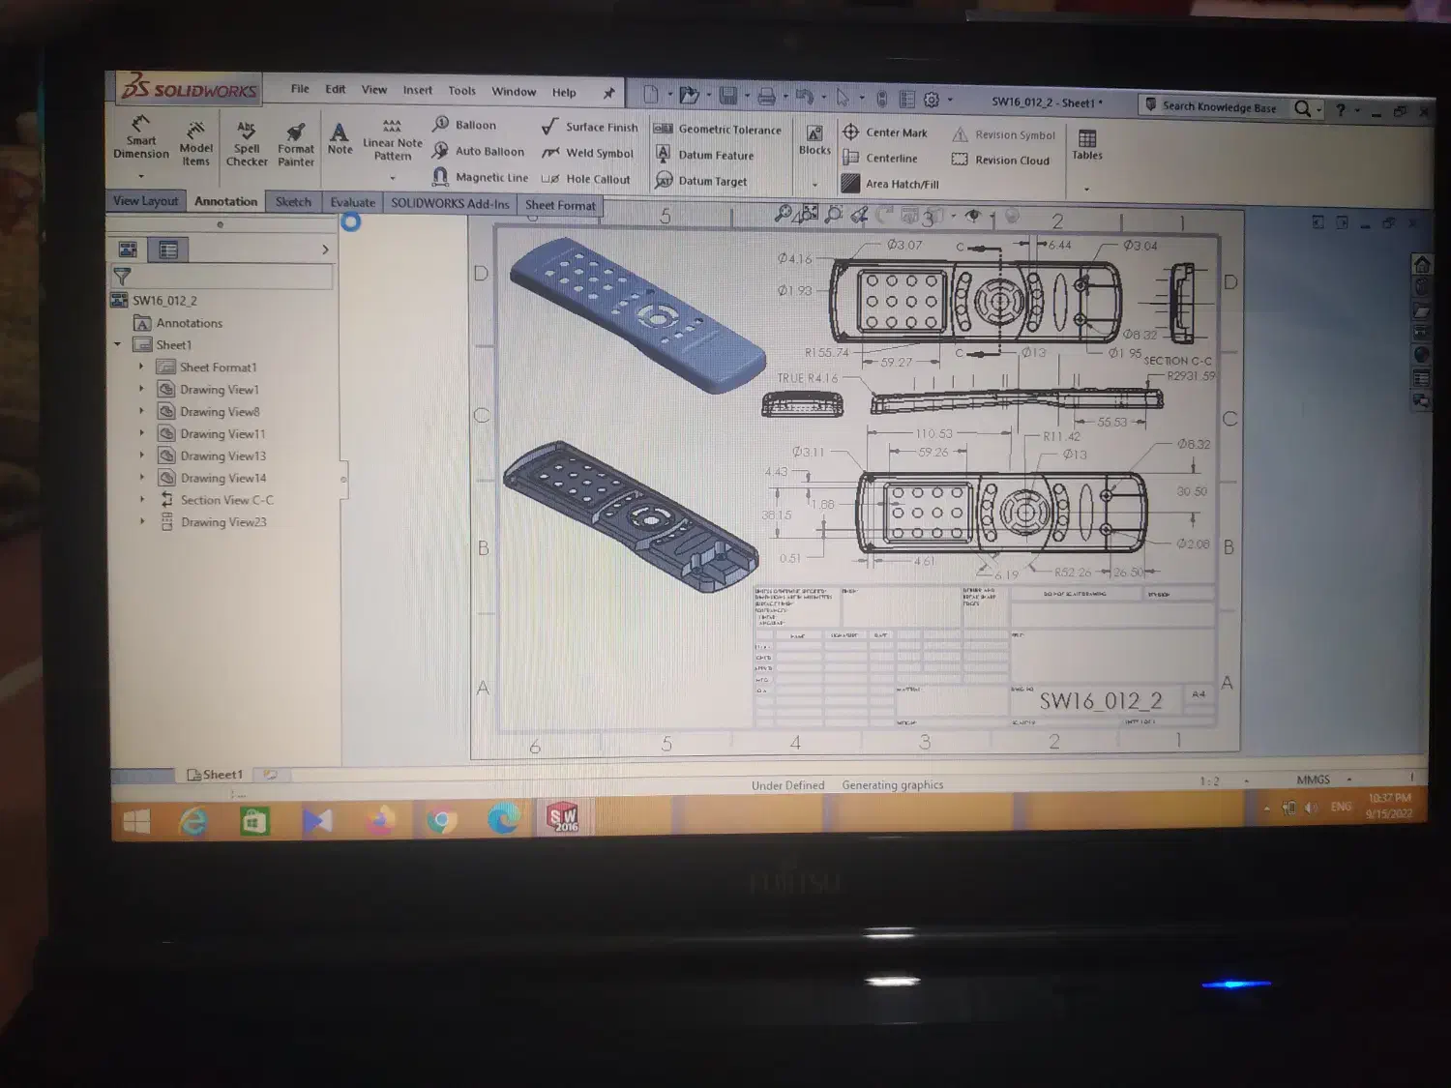Switch to the Sheet Format tab
1451x1088 pixels.
pyautogui.click(x=560, y=205)
